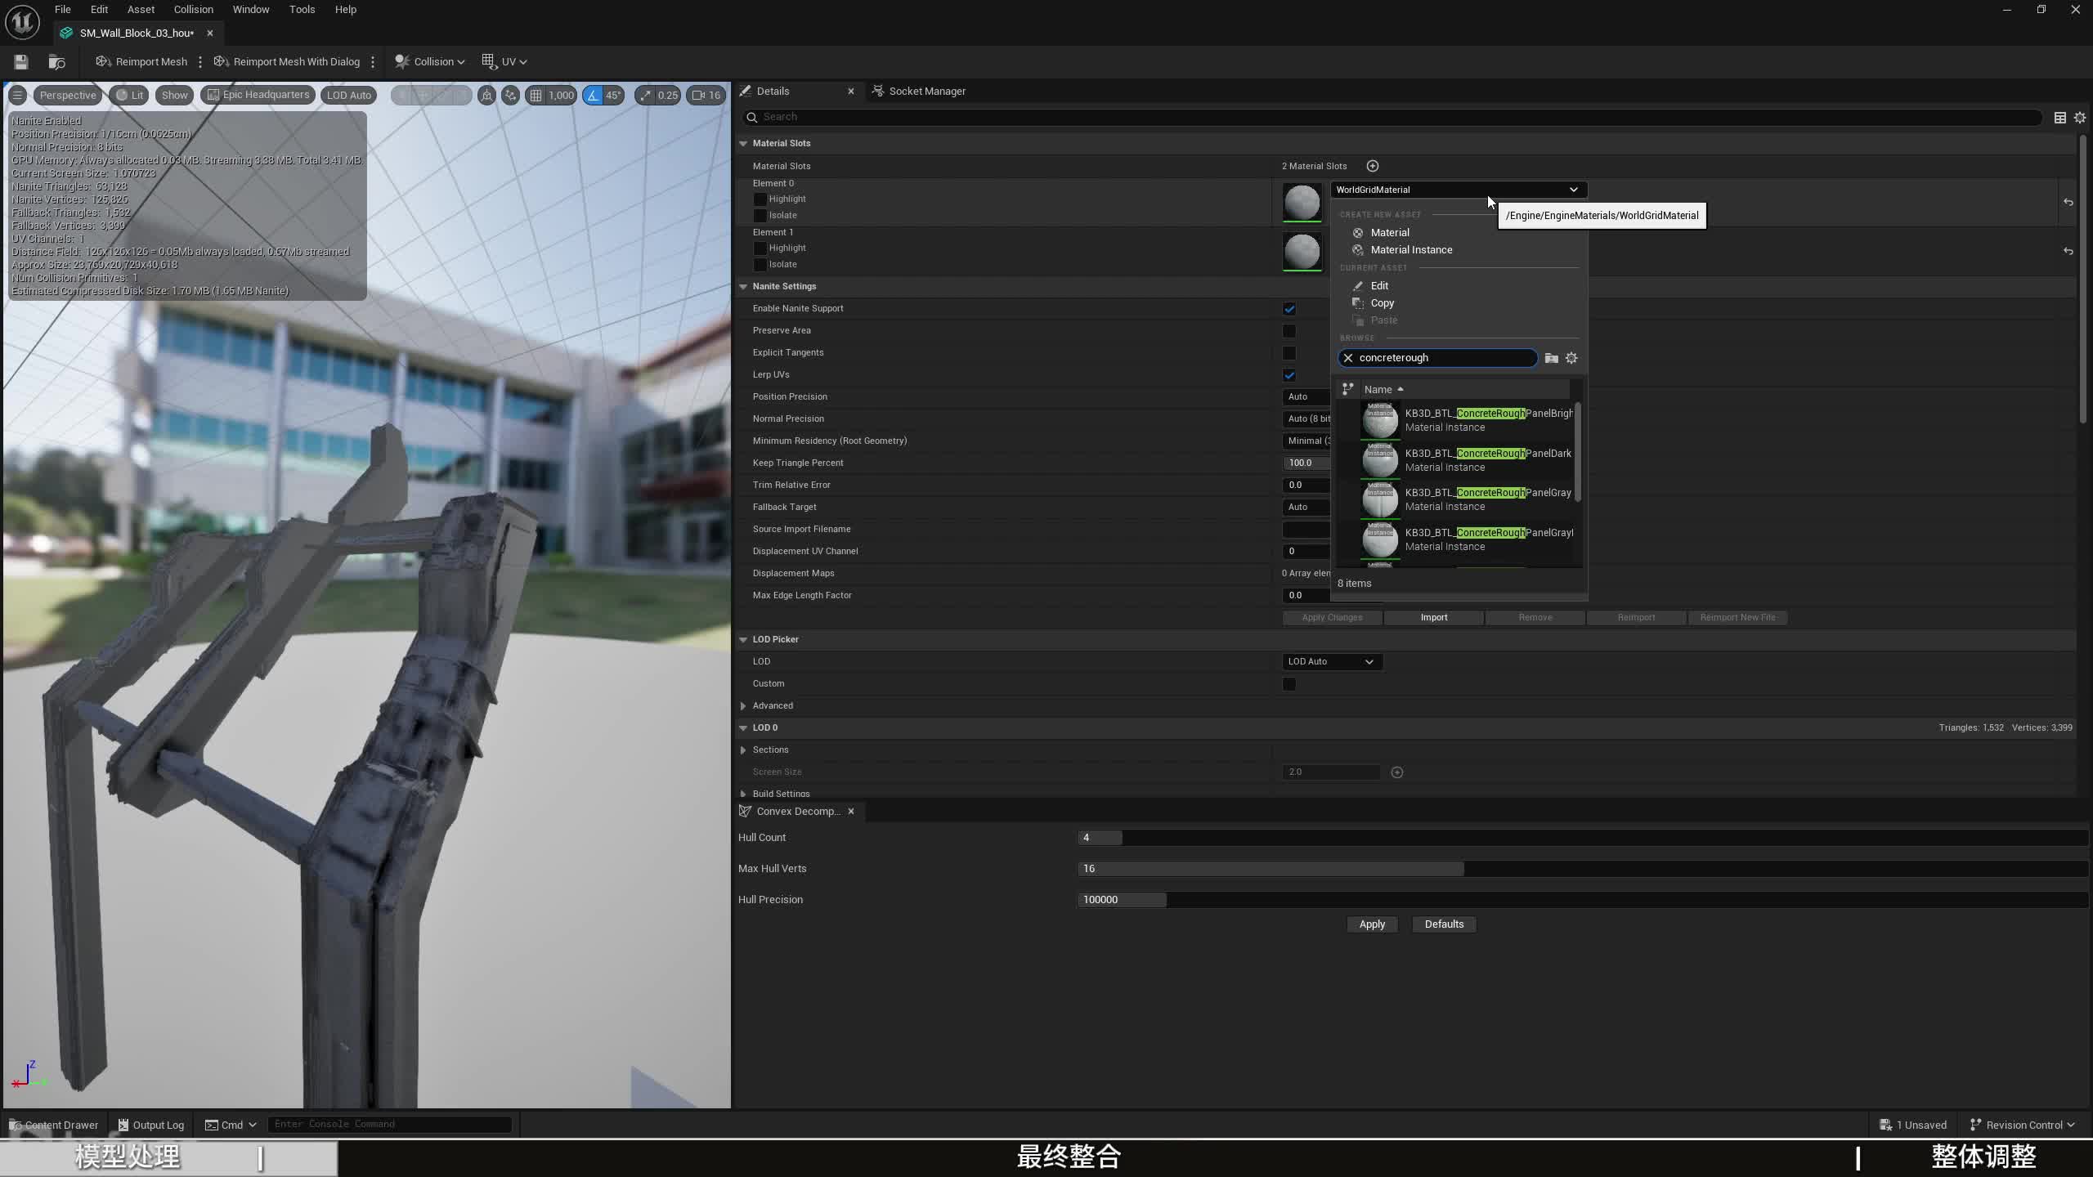Reset Element 0 material to default
The height and width of the screenshot is (1177, 2093).
[2068, 202]
